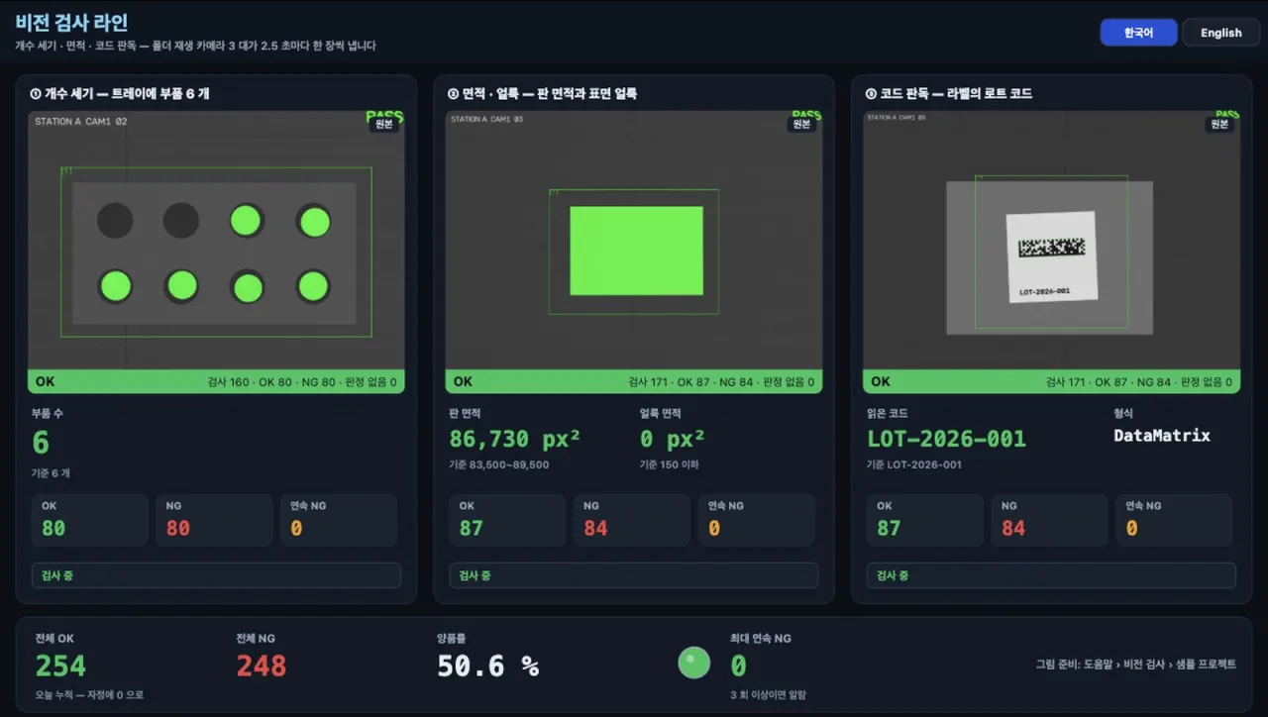Open the DataMatrix label camera image in 코드 판독
The width and height of the screenshot is (1268, 717).
pyautogui.click(x=1051, y=241)
